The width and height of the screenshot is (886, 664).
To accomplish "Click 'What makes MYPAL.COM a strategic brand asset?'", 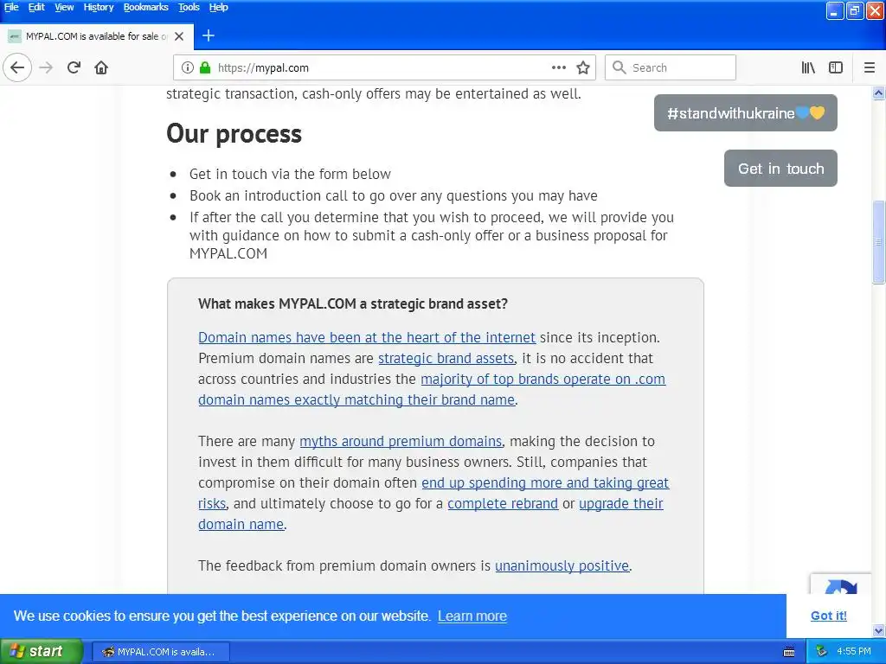I will pyautogui.click(x=353, y=303).
